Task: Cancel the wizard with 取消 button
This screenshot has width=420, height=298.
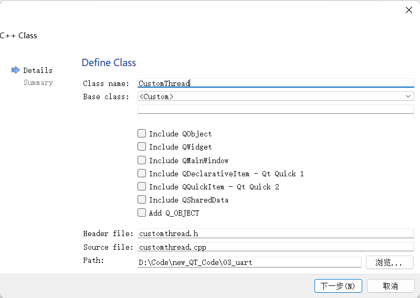Action: click(x=391, y=286)
